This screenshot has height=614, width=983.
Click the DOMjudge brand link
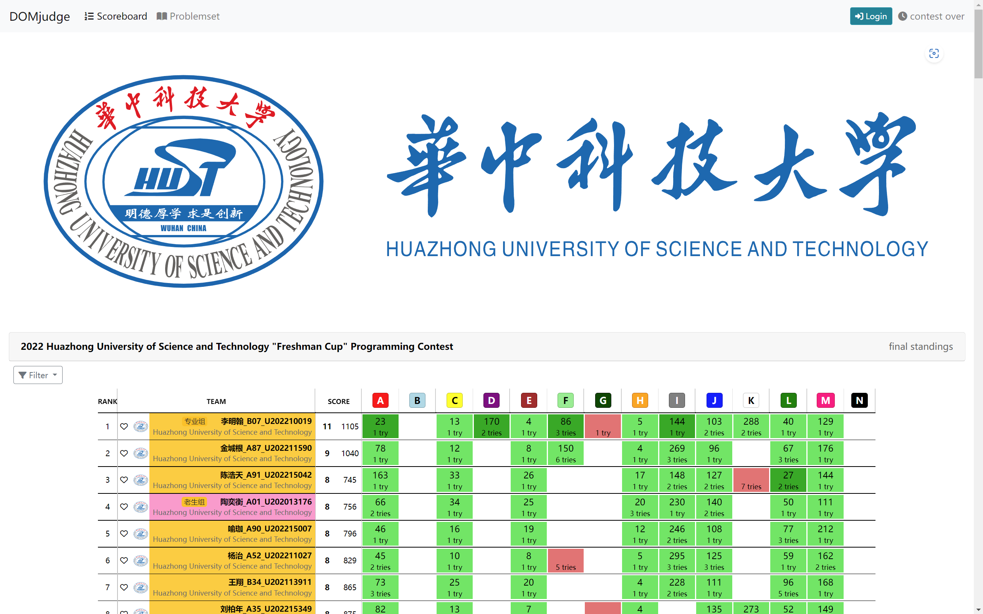[40, 16]
